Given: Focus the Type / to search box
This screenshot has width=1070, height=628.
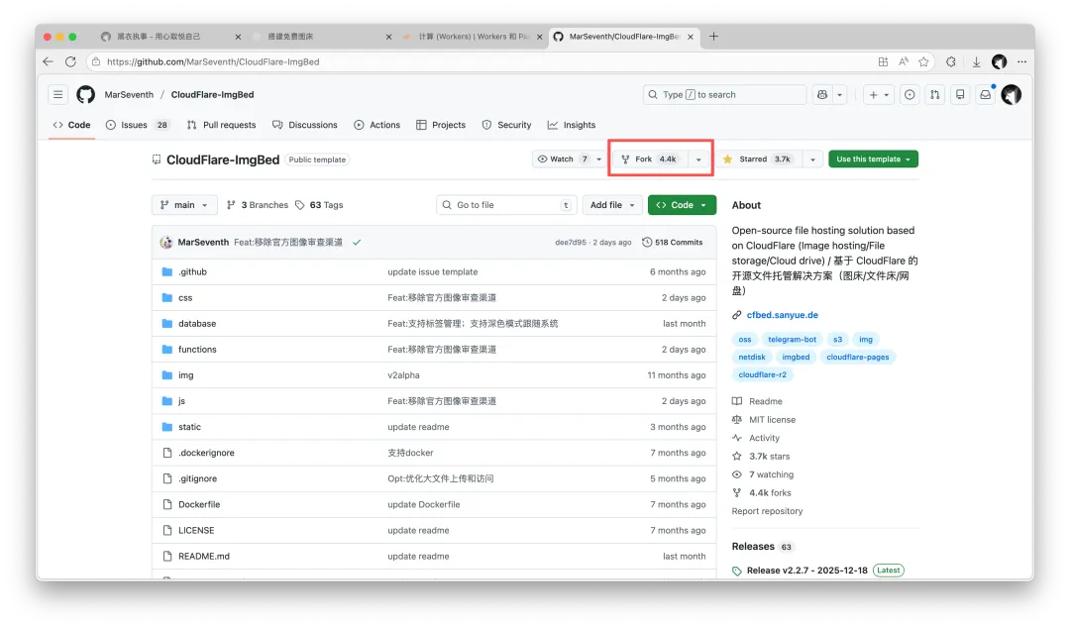Looking at the screenshot, I should point(724,95).
